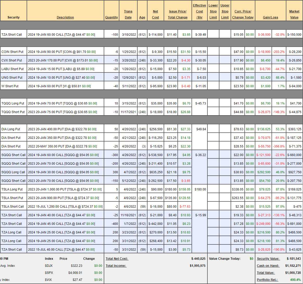Click Lower Stop Limit cell for COIN Short Put
The width and height of the screenshot is (303, 284).
(213, 52)
